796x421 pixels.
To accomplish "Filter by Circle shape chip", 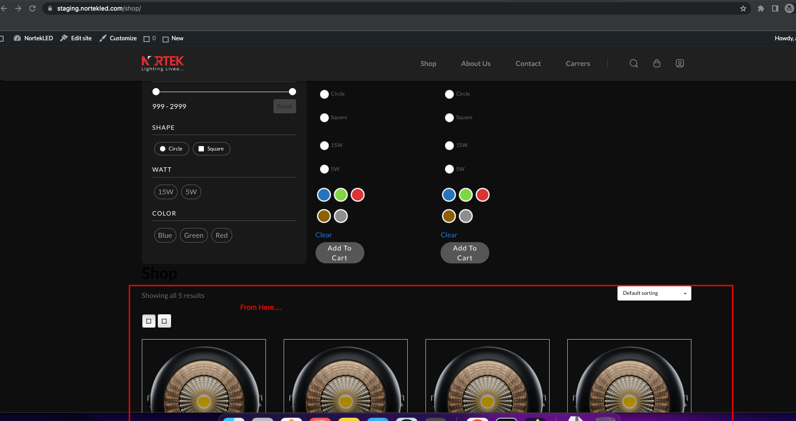I will pos(172,149).
